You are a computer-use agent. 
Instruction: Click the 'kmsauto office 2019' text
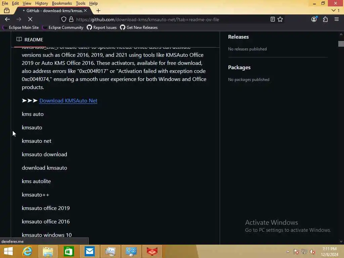[x=46, y=208]
